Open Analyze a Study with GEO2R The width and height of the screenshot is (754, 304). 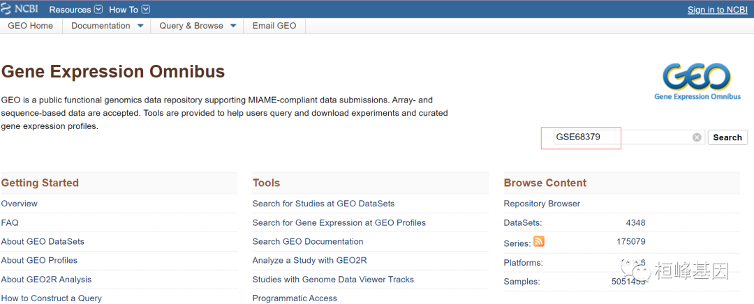tap(310, 260)
